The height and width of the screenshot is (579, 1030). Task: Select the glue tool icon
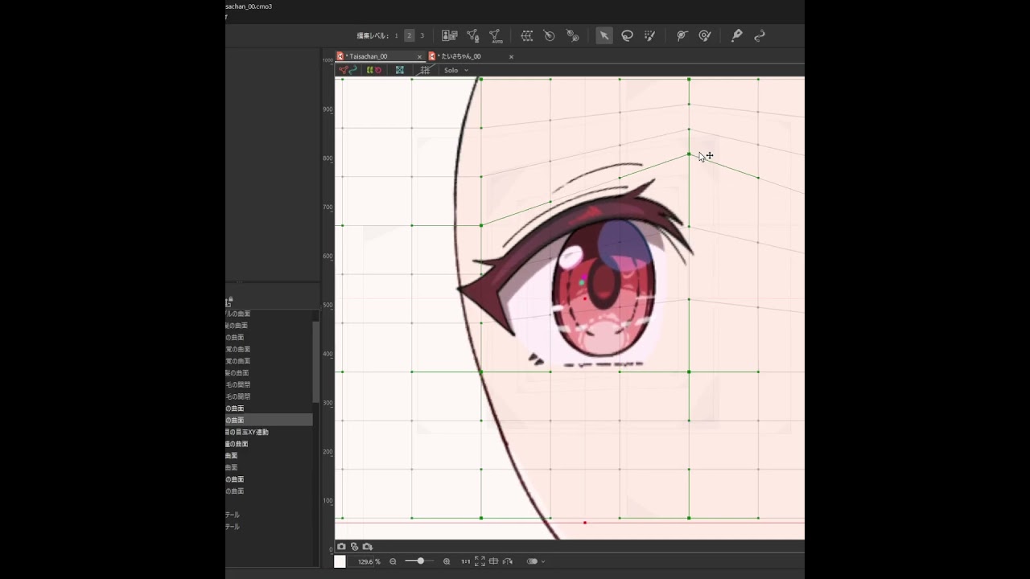(x=735, y=35)
